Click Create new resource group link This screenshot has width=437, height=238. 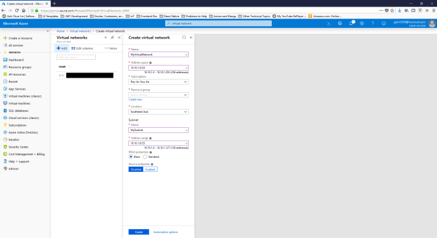[135, 99]
